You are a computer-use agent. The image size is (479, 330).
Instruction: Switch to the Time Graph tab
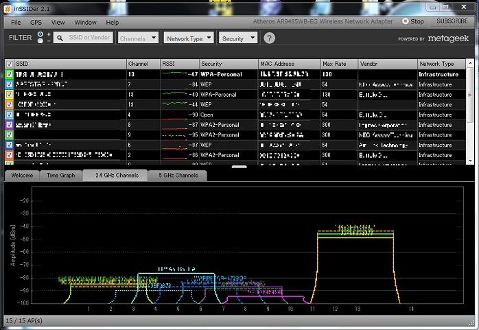pos(60,176)
